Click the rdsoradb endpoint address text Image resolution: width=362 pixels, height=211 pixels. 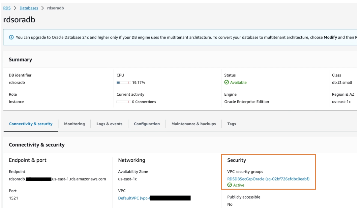(57, 179)
